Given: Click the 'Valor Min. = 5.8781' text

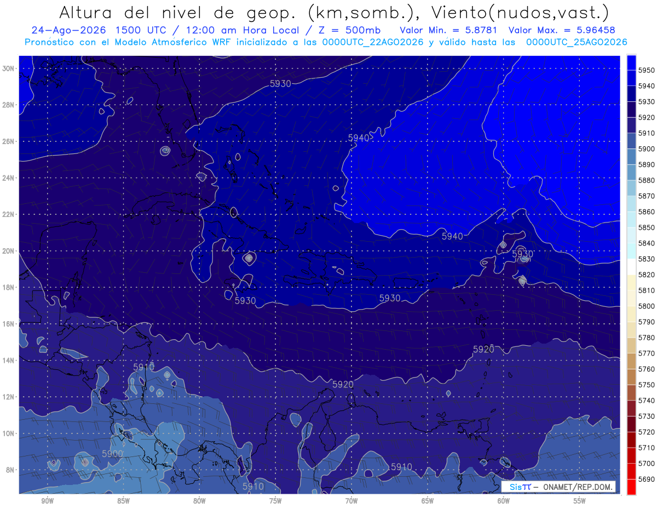Looking at the screenshot, I should click(449, 31).
